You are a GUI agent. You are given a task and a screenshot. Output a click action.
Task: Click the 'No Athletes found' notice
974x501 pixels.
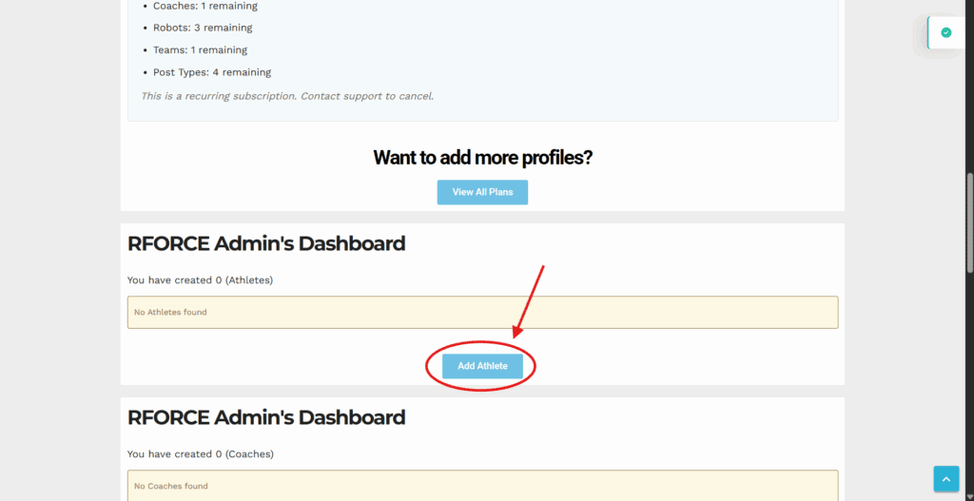[x=482, y=312]
